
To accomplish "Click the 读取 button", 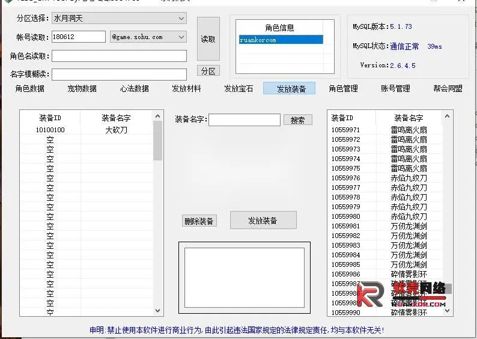I will point(208,39).
